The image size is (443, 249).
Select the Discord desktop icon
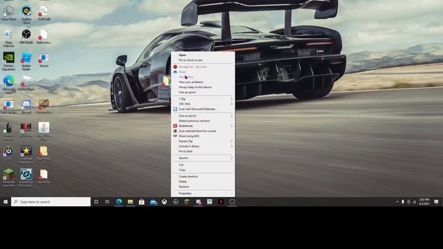(x=26, y=106)
